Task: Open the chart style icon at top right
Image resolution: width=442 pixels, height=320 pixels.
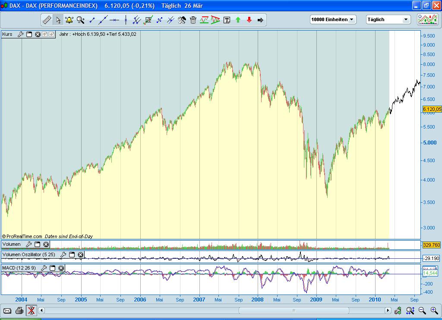Action: coord(428,19)
